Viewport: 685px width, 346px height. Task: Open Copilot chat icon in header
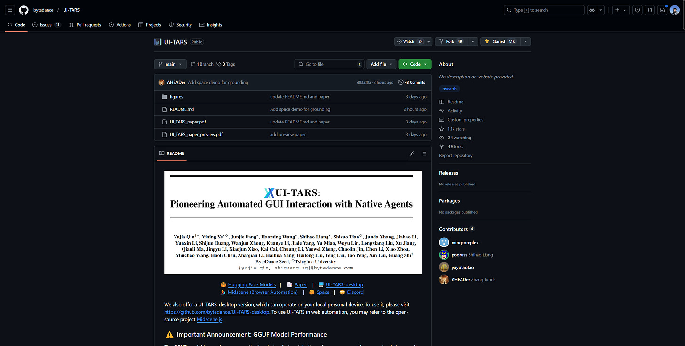pyautogui.click(x=591, y=10)
